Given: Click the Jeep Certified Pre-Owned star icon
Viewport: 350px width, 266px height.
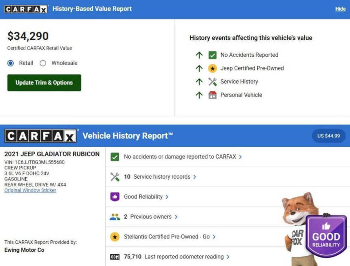Looking at the screenshot, I should (212, 68).
